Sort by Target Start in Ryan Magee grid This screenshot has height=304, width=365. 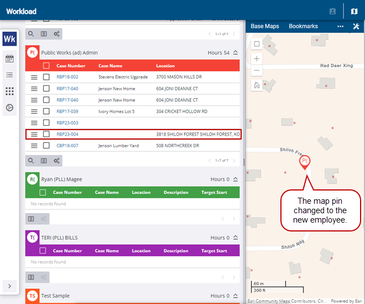(214, 192)
